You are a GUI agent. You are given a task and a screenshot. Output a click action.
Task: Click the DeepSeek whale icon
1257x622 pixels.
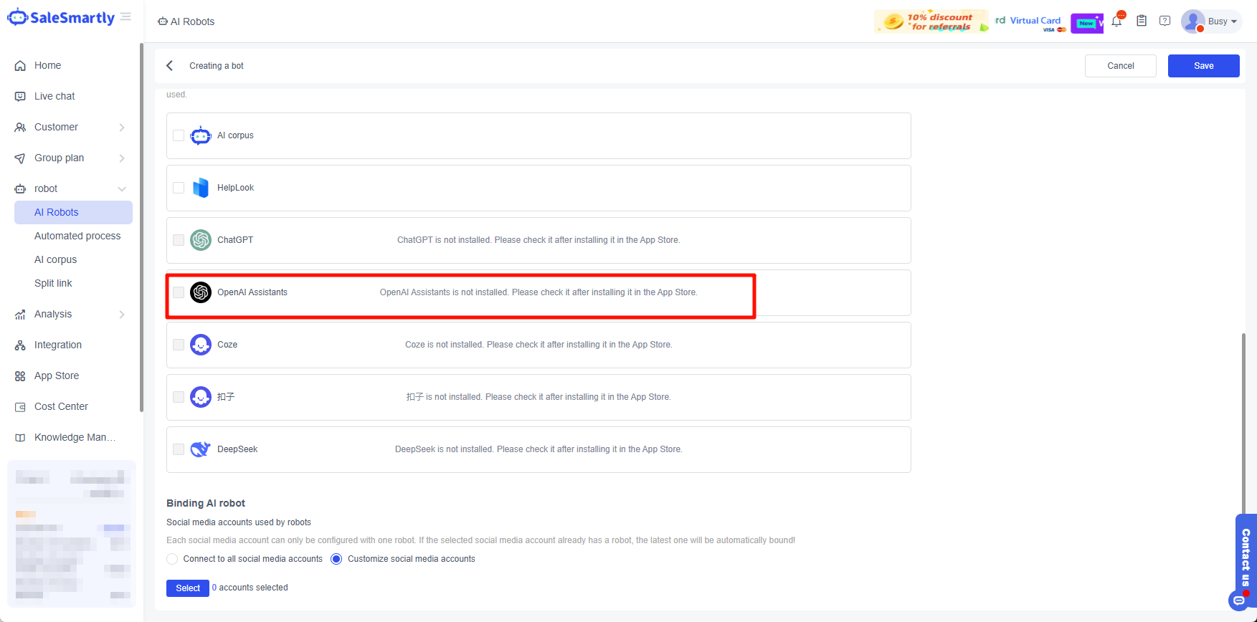(x=201, y=449)
